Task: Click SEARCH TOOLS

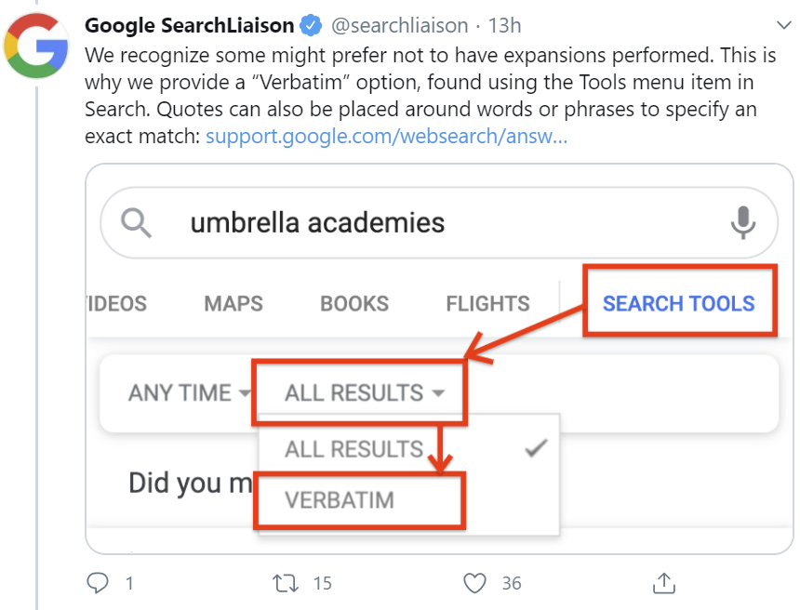Action: click(x=680, y=302)
